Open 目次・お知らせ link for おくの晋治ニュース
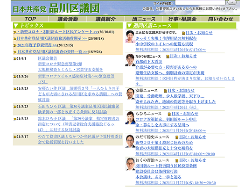This screenshot has height=187, width=252. pos(193,160)
